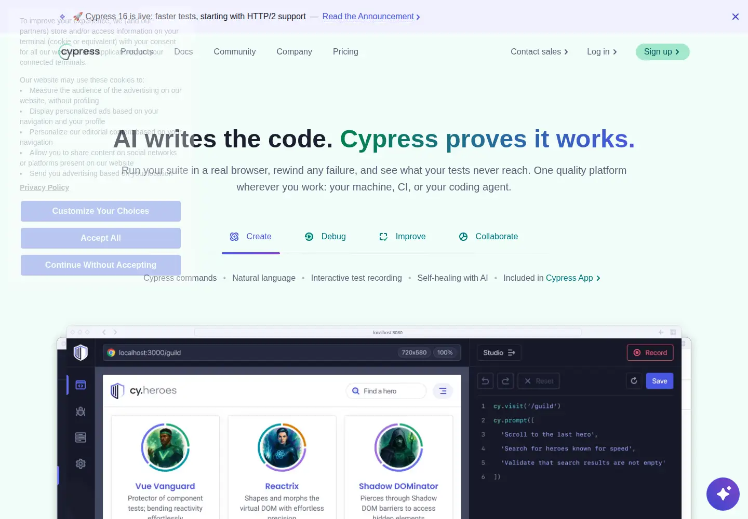Open the Community navigation menu

pos(235,52)
